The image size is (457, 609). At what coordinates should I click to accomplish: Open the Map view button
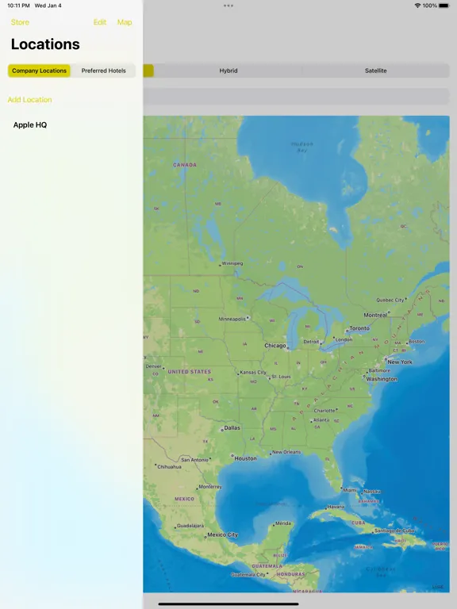point(125,22)
